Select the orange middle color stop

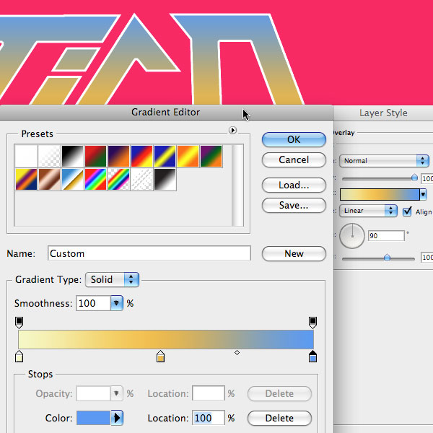coord(160,357)
